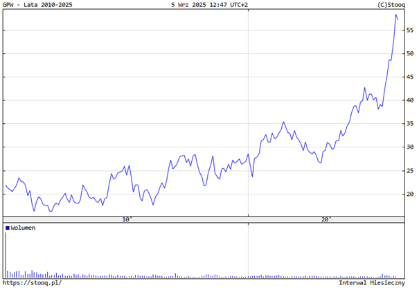This screenshot has width=419, height=292.
Task: Click the 20' marker on time axis
Action: [x=326, y=219]
